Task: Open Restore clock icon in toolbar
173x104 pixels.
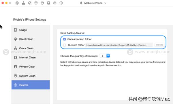Action: [x=61, y=3]
